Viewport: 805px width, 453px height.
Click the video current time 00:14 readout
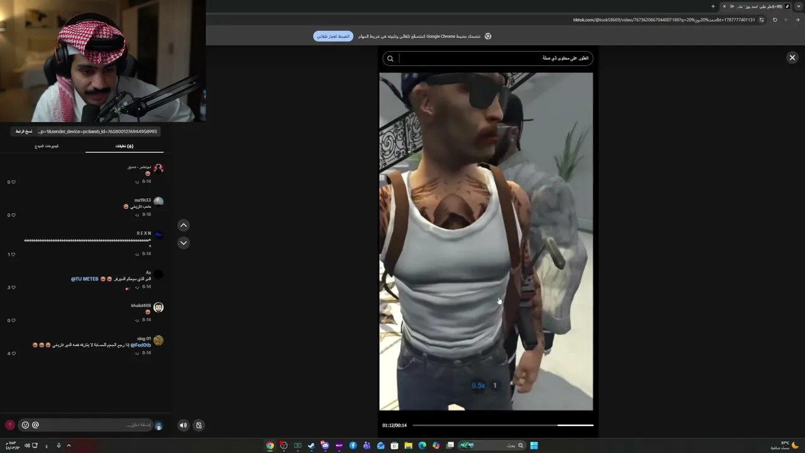[401, 425]
